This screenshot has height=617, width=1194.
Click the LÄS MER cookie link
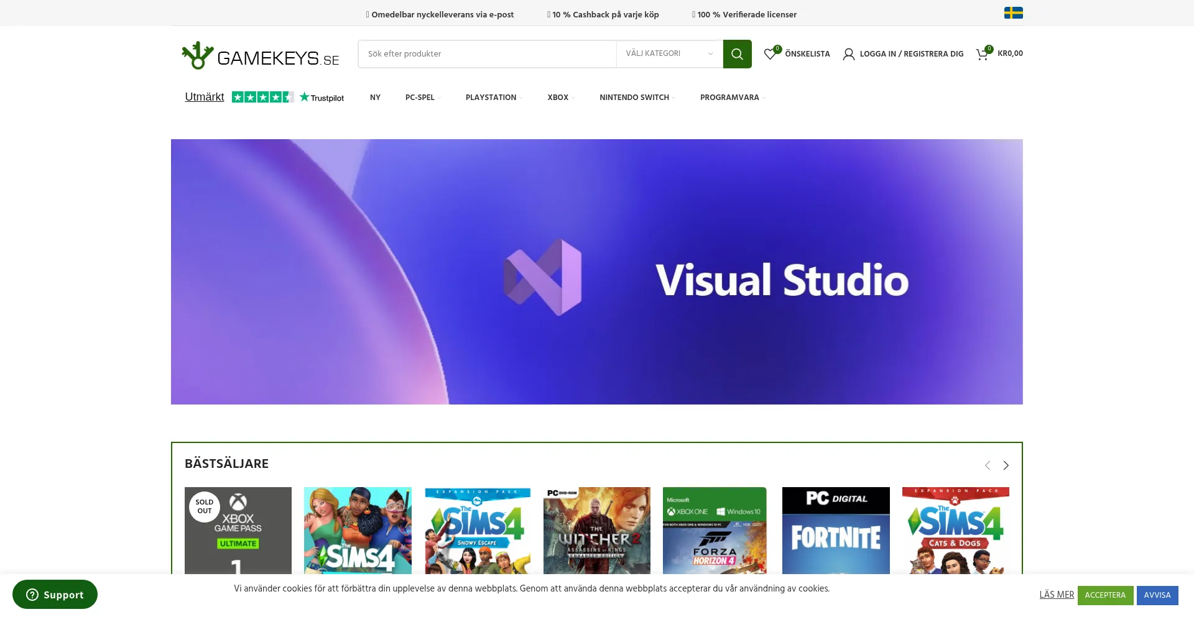click(x=1057, y=595)
